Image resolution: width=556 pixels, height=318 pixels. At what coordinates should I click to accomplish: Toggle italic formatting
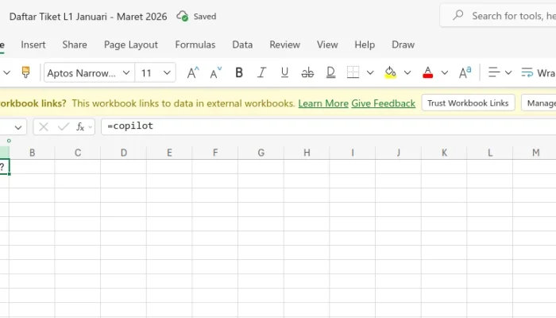(261, 73)
